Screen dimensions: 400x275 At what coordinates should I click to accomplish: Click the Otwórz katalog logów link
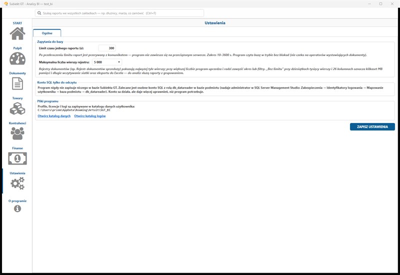90,116
